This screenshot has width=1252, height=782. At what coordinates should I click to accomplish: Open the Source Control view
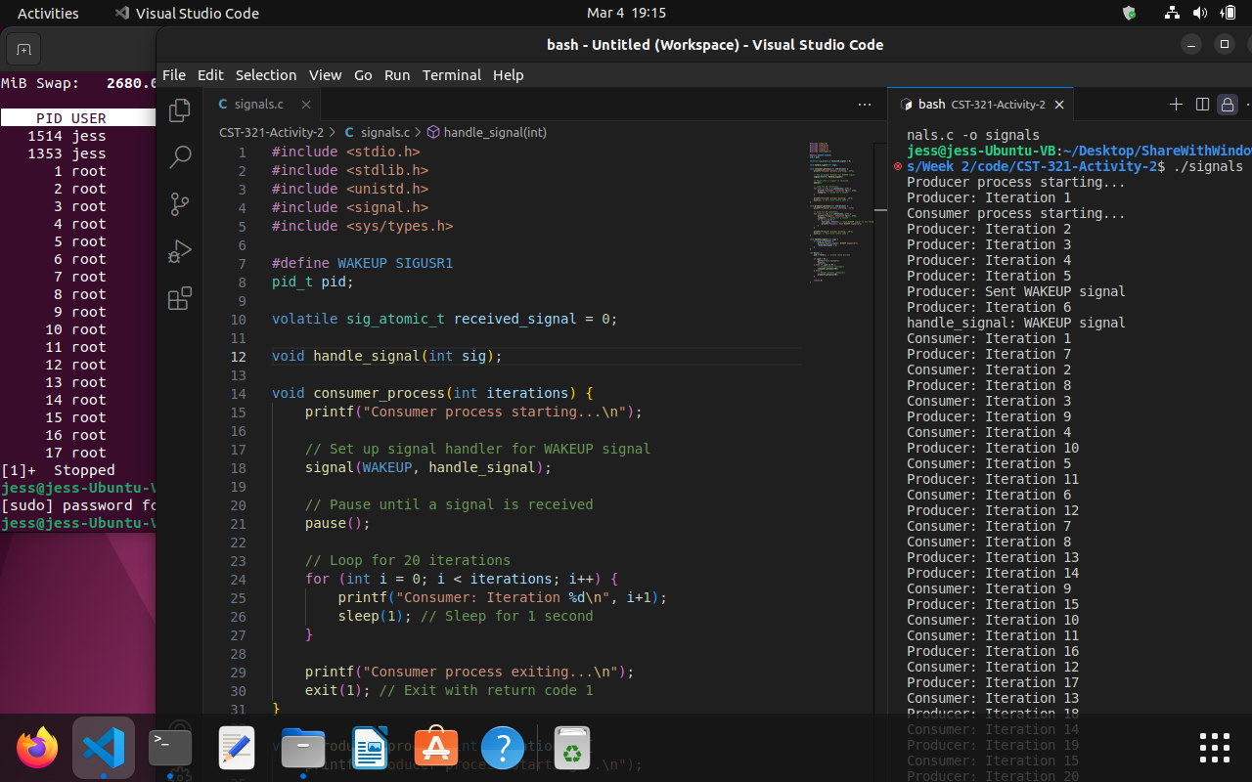tap(180, 203)
